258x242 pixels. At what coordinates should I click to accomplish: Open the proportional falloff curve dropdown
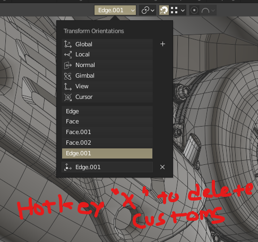tap(208, 11)
